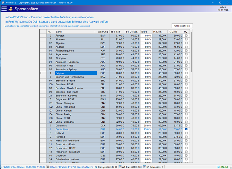Select Bosnien und Herzegowina row
The image size is (232, 169).
[x=115, y=77]
